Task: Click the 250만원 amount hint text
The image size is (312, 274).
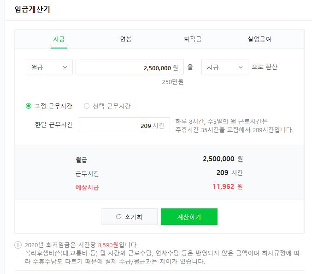Action: click(173, 82)
